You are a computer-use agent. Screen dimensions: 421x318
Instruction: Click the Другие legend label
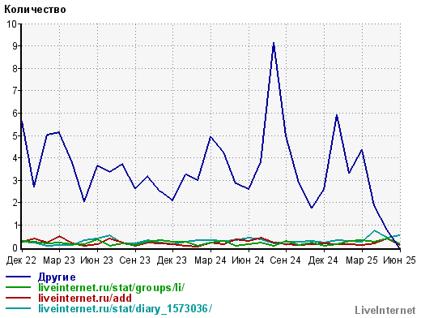coord(57,277)
